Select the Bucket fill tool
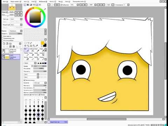 click(x=27, y=58)
